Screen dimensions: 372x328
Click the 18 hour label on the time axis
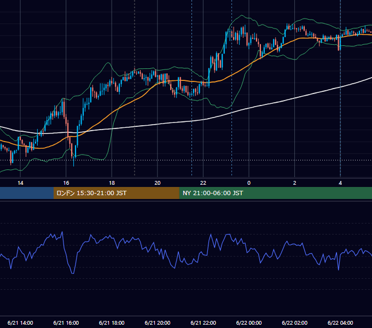(x=112, y=183)
